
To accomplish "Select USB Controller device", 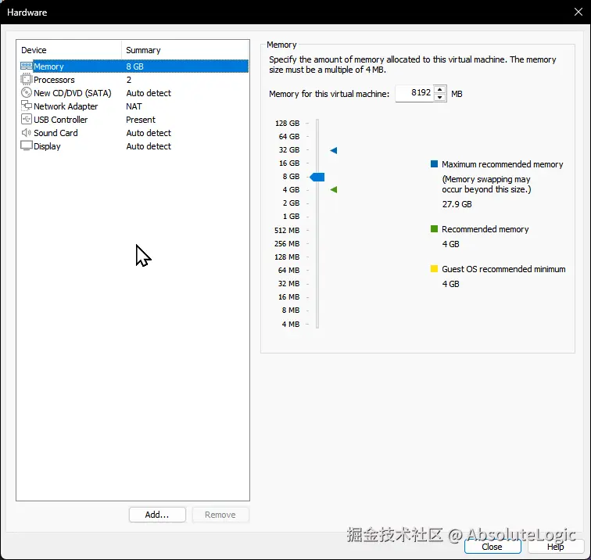I will coord(61,120).
